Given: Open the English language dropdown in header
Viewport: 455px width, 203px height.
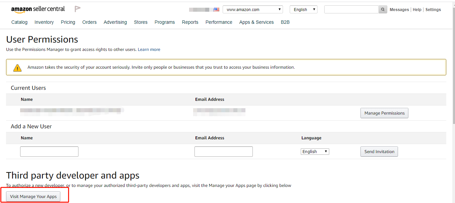Looking at the screenshot, I should (303, 9).
